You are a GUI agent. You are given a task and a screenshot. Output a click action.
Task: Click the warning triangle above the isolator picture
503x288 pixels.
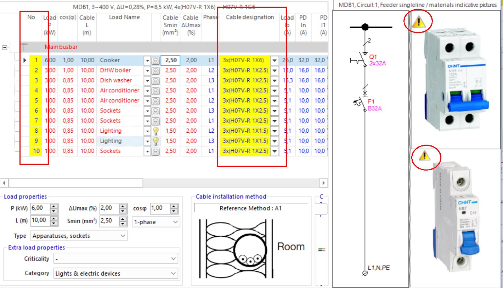point(418,22)
